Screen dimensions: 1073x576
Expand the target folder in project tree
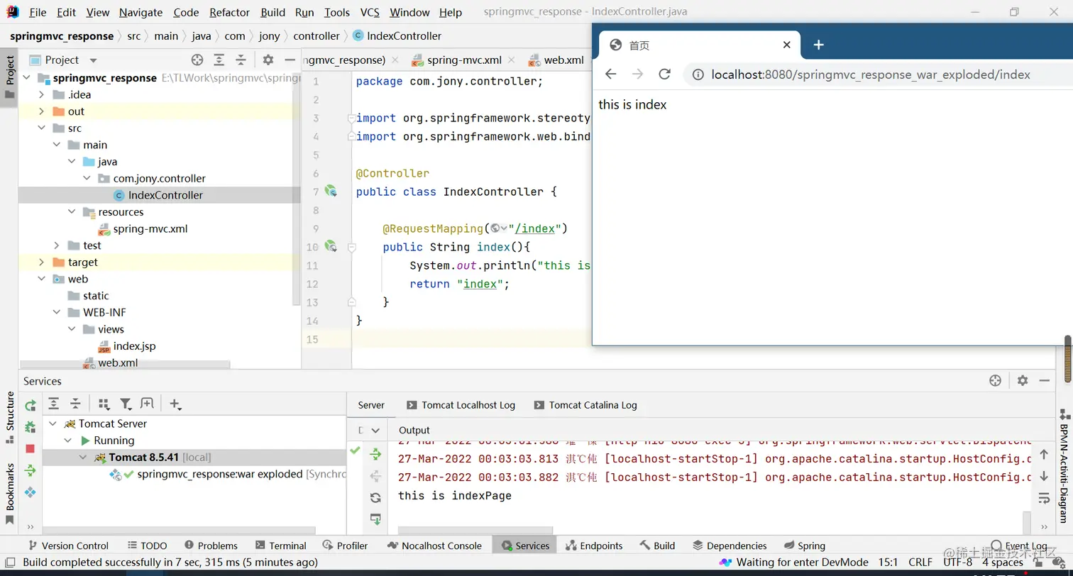[x=41, y=262]
